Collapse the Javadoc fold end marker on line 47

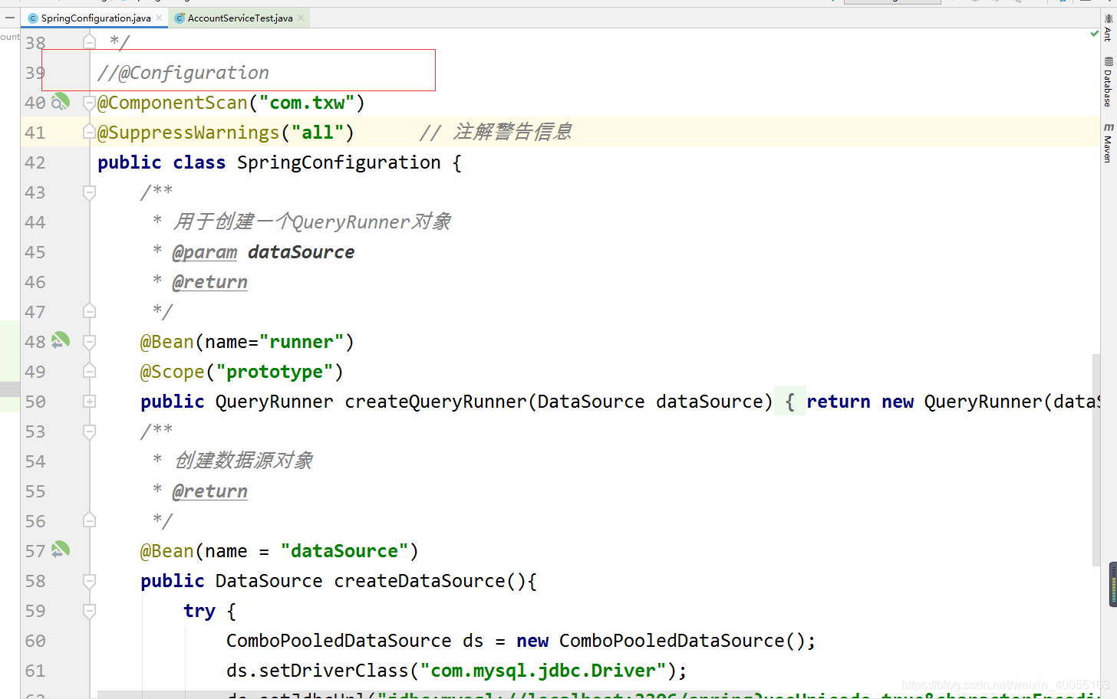coord(89,311)
